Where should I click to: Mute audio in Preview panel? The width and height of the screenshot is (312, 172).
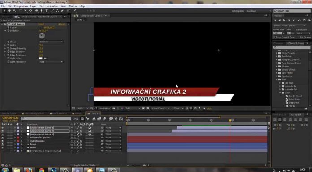point(299,20)
